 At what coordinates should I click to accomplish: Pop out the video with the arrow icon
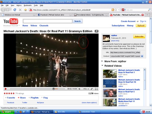point(96,31)
